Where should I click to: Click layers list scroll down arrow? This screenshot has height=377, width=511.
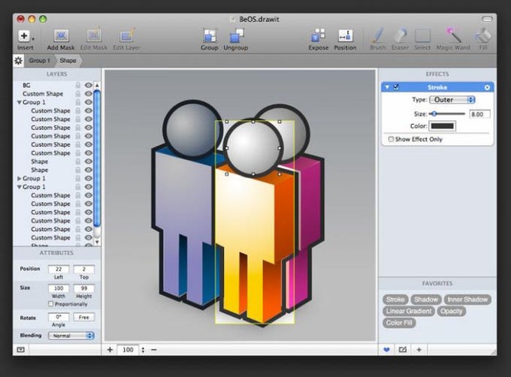pos(97,243)
